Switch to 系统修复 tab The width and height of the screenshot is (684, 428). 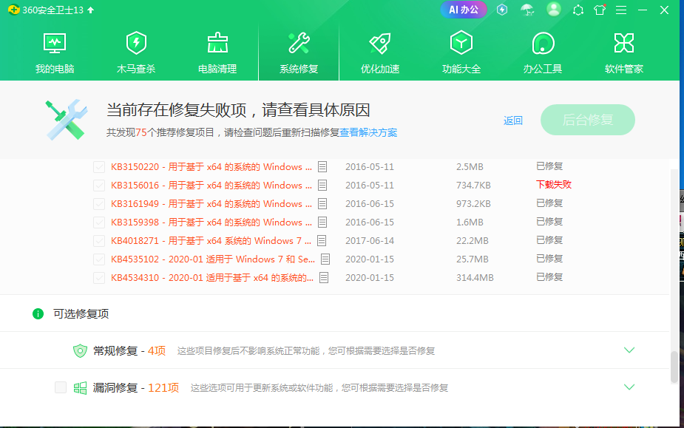pyautogui.click(x=299, y=52)
